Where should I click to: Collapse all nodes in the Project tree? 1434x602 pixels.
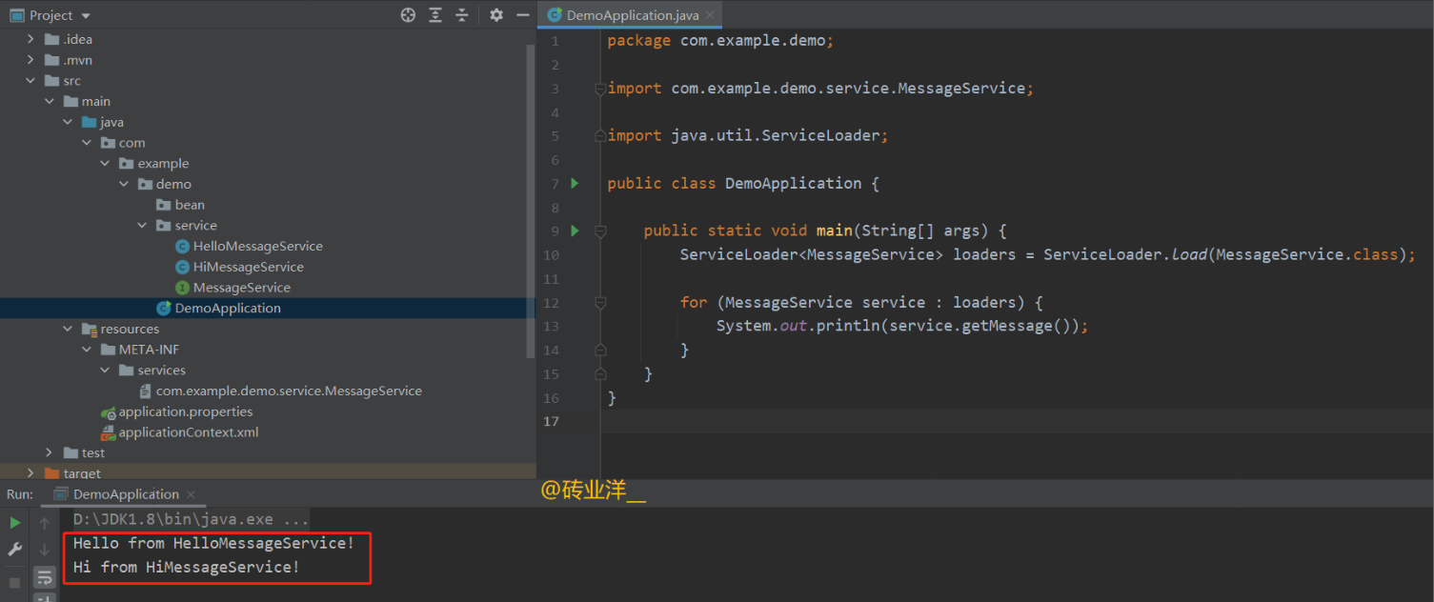point(464,14)
